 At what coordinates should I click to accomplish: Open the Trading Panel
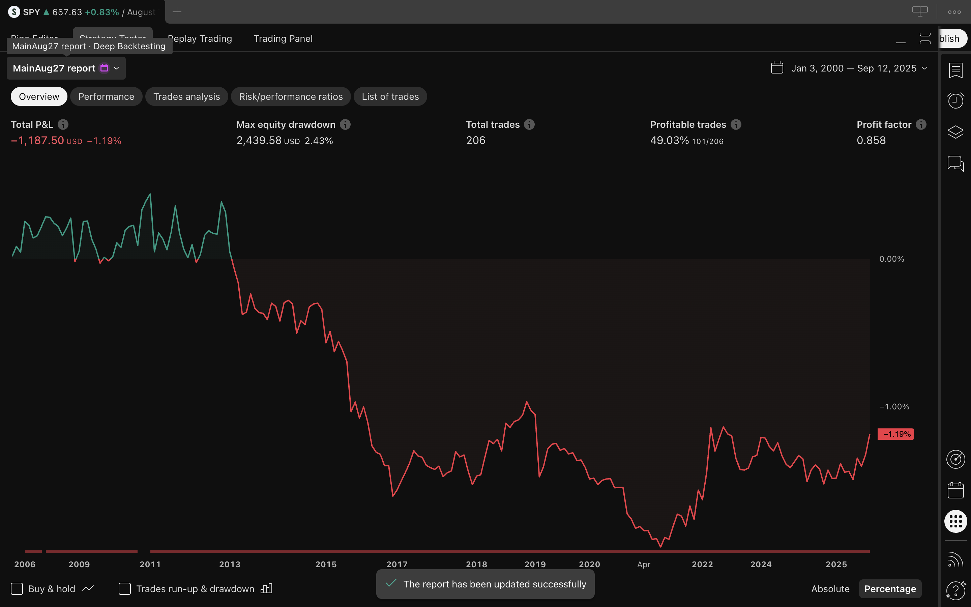point(283,38)
